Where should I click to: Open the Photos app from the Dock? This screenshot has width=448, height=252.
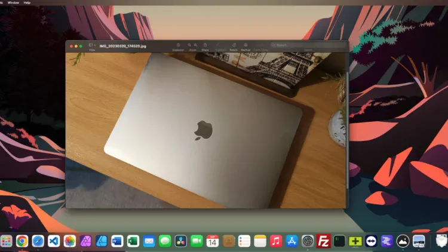click(70, 241)
